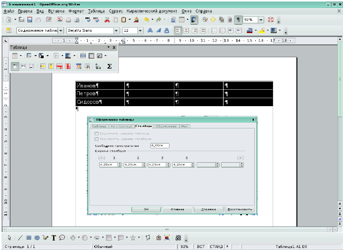Click the Undo arrow icon
Viewport: 343px width, 250px height.
coord(146,20)
